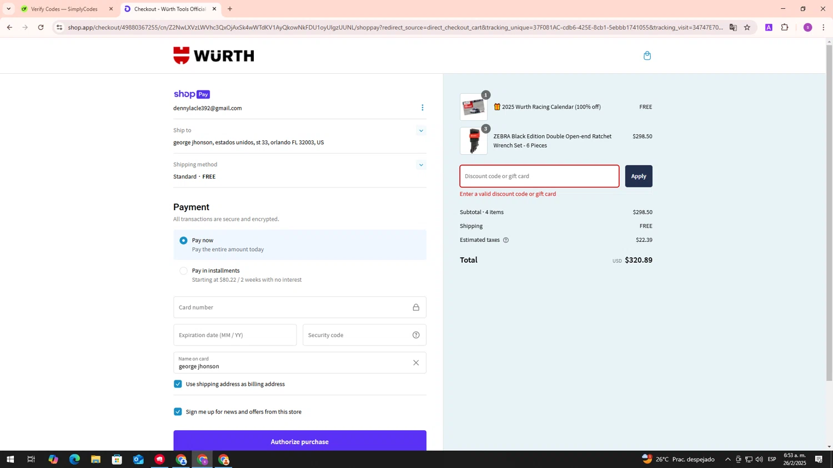Uncheck Use shipping address as billing address
The image size is (833, 468).
point(178,384)
